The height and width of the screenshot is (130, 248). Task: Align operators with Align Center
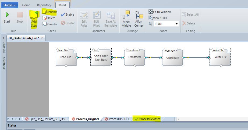pyautogui.click(x=139, y=19)
